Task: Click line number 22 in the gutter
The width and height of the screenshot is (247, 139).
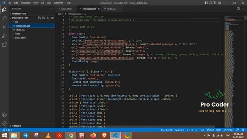Action: [63, 72]
